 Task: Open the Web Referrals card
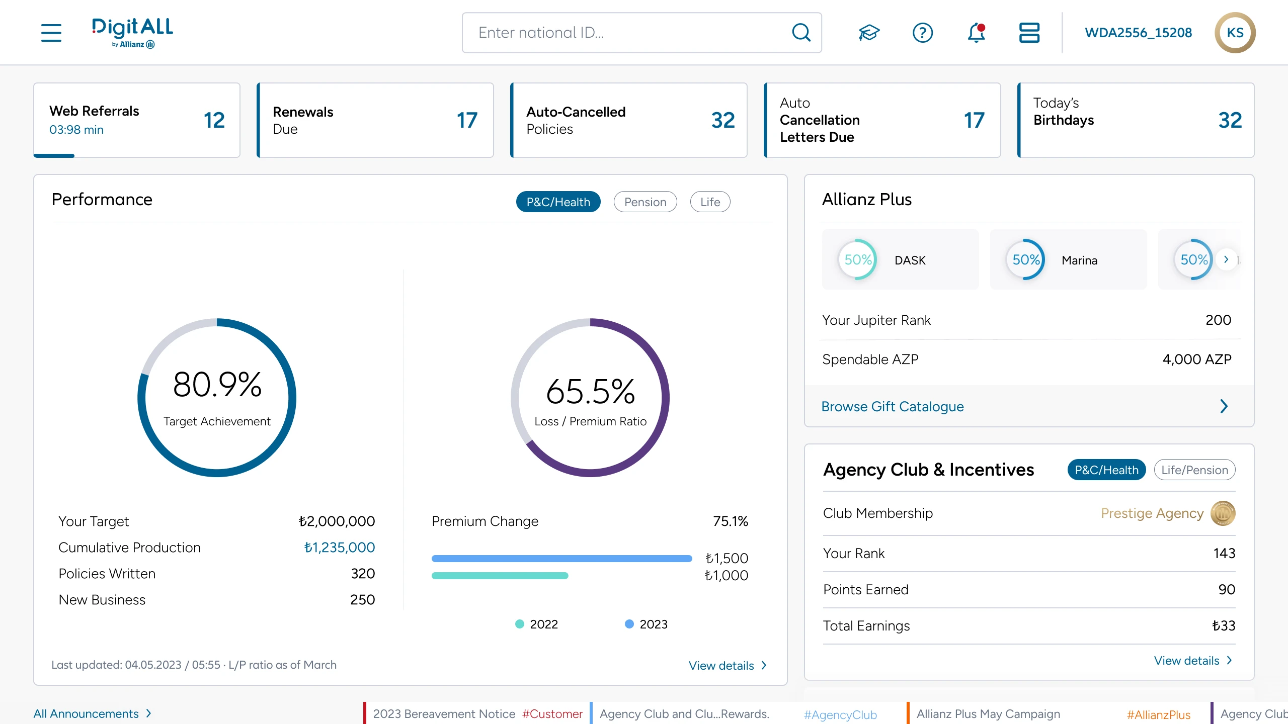click(137, 120)
